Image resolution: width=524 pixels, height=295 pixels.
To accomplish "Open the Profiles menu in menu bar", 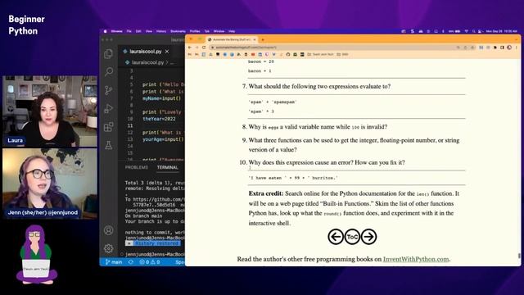I will 195,31.
